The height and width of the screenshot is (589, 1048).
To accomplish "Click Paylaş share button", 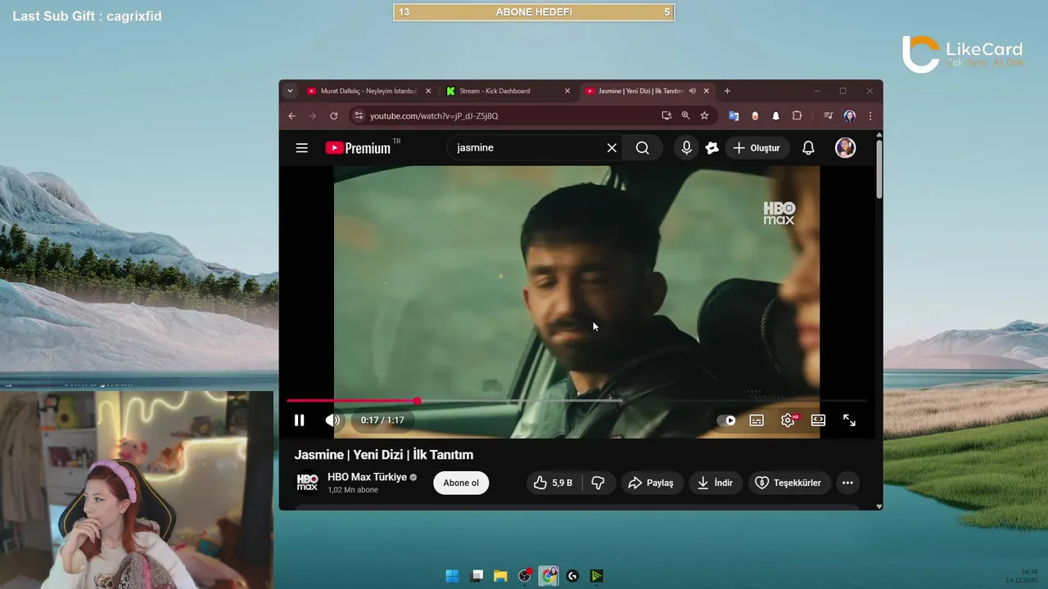I will (651, 483).
